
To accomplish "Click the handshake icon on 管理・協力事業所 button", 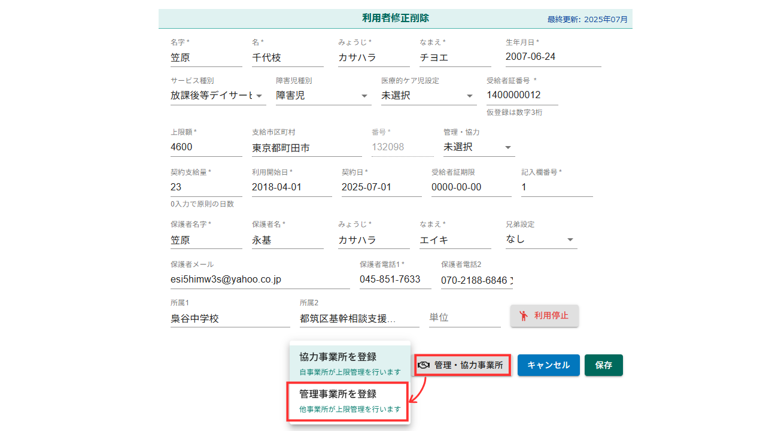I will [x=424, y=365].
